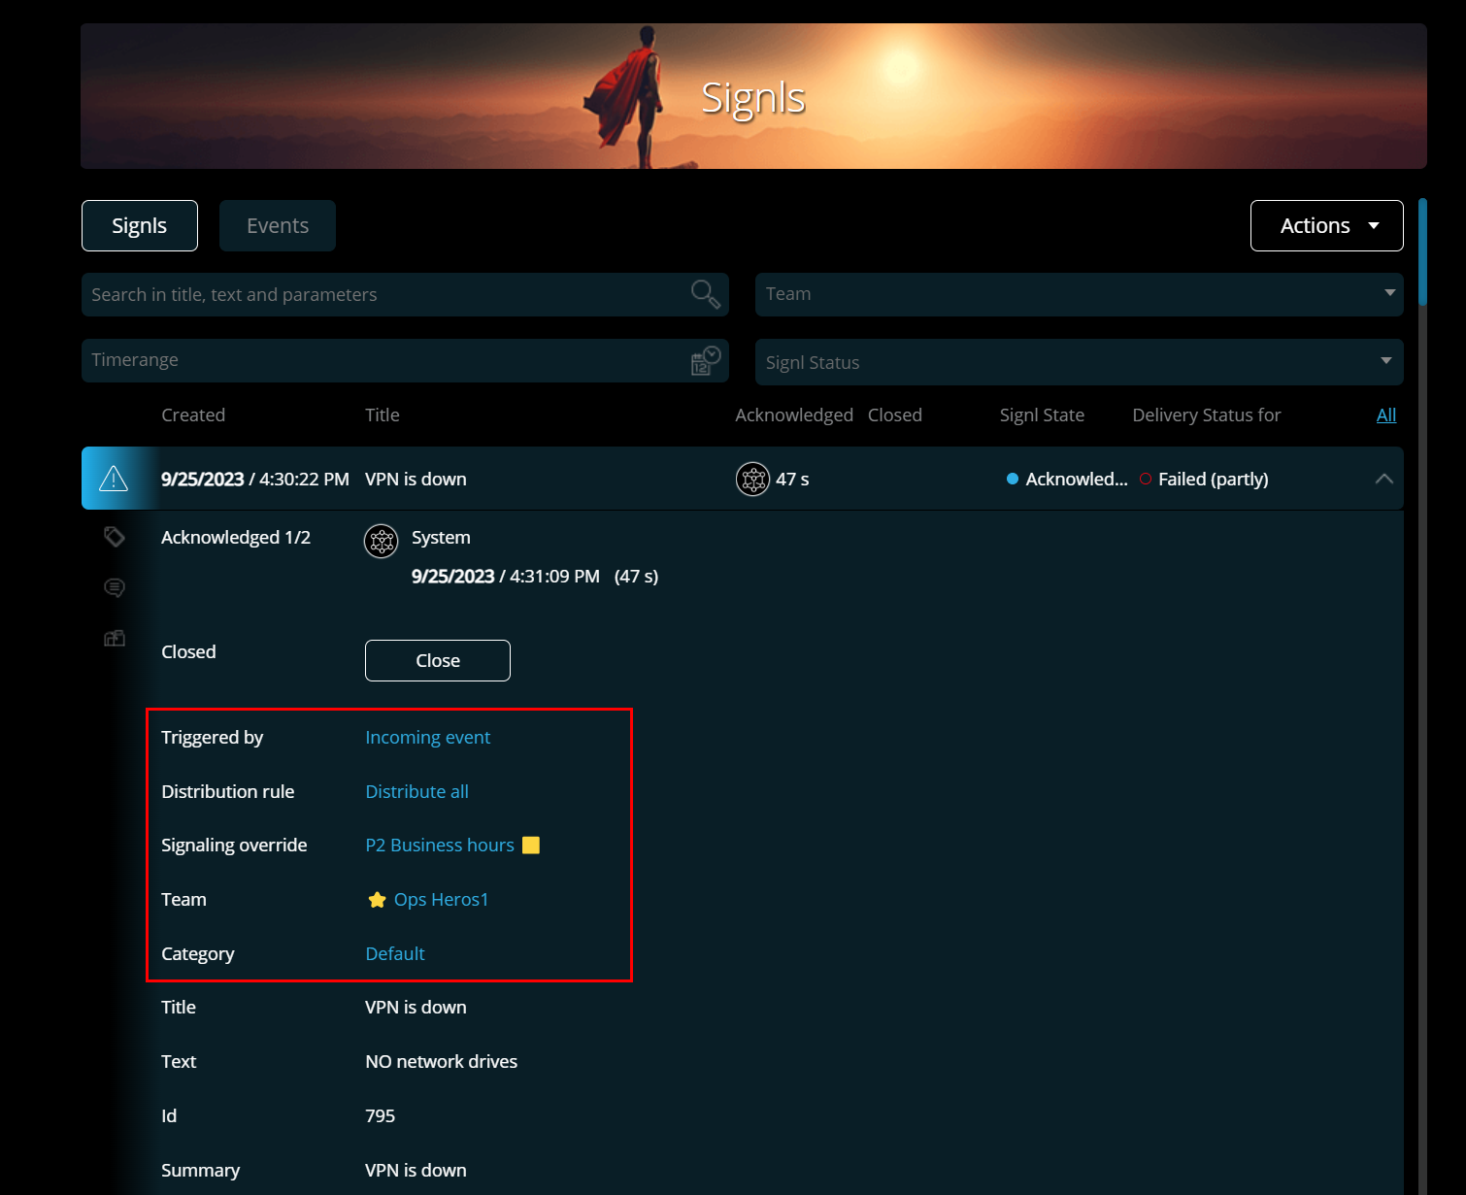Switch to the Events tab
Viewport: 1466px width, 1195px height.
click(x=278, y=225)
